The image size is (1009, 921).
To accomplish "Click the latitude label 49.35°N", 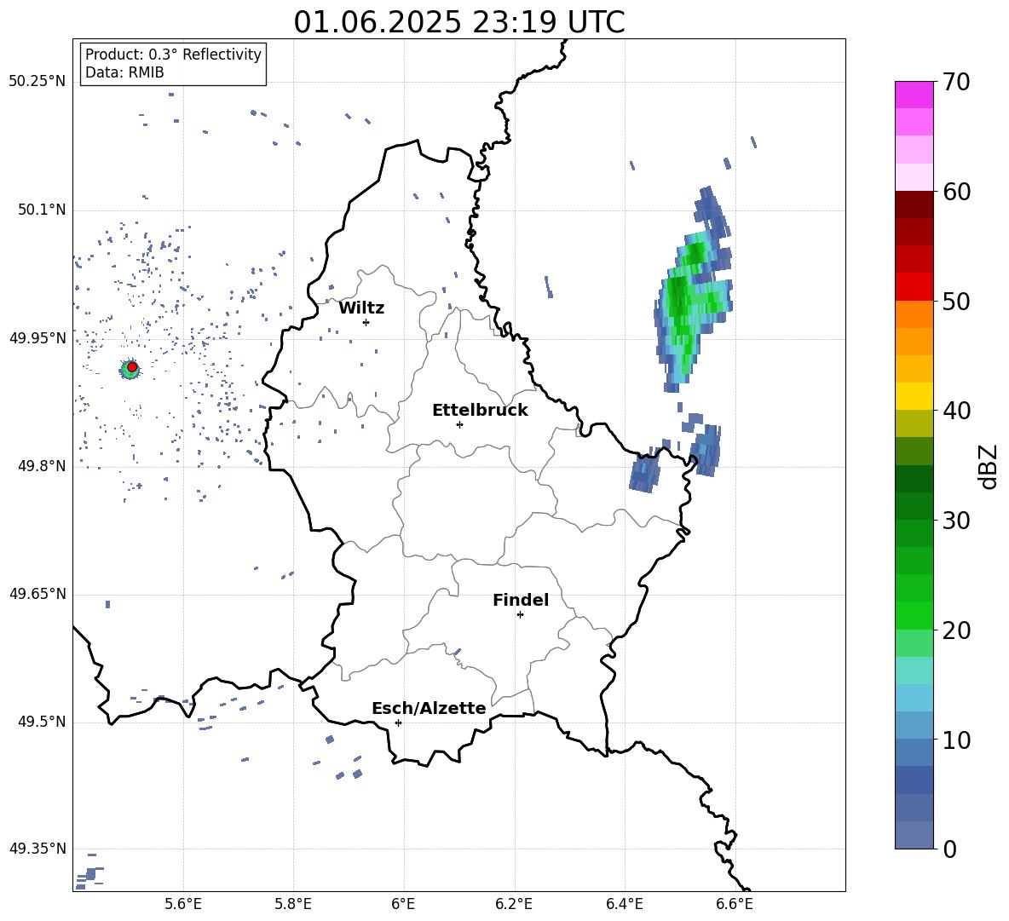I will (x=37, y=849).
